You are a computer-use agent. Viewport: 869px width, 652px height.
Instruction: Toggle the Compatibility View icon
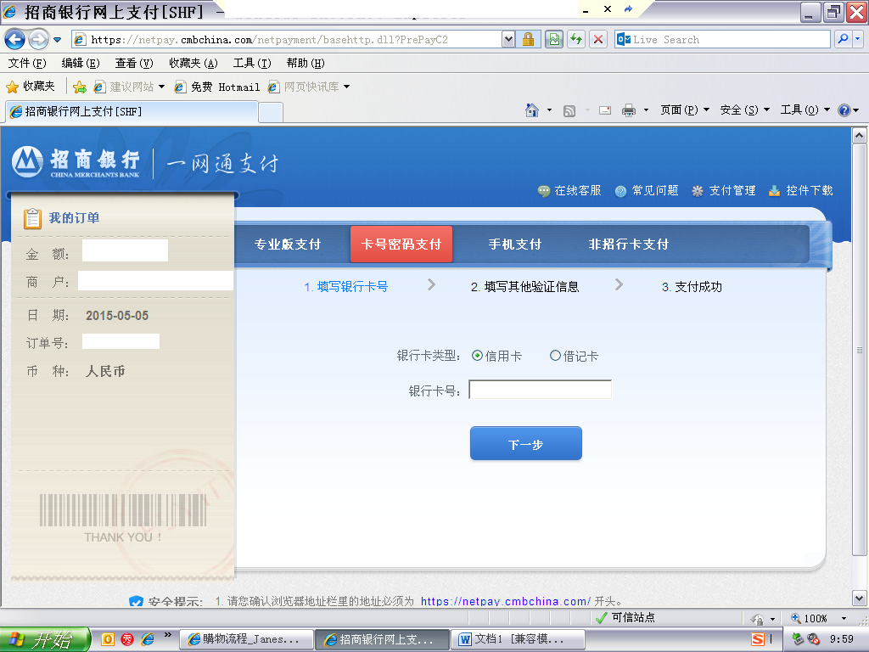[x=553, y=39]
